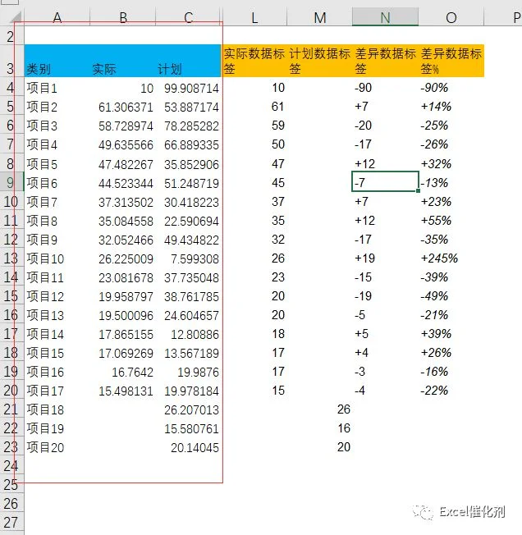Viewport: 522px width, 535px height.
Task: Click the fill handle of cell N9
Action: [x=419, y=191]
